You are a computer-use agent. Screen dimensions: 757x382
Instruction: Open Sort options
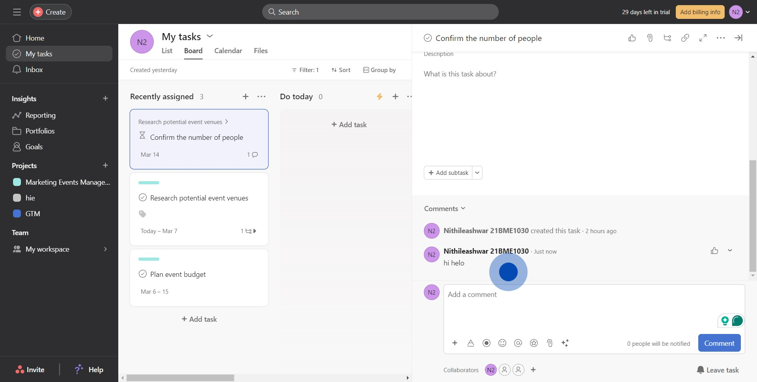[341, 70]
